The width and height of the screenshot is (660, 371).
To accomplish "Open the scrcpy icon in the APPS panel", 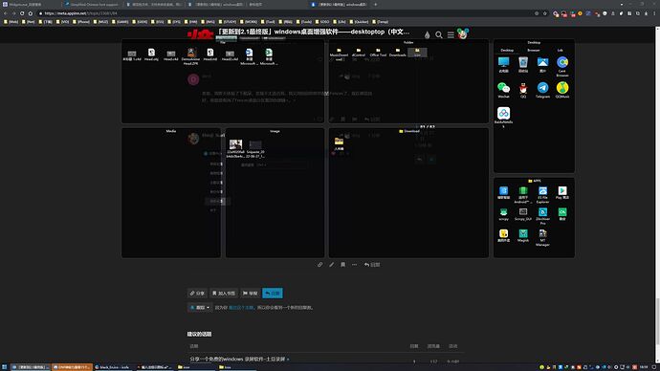I will pos(503,212).
